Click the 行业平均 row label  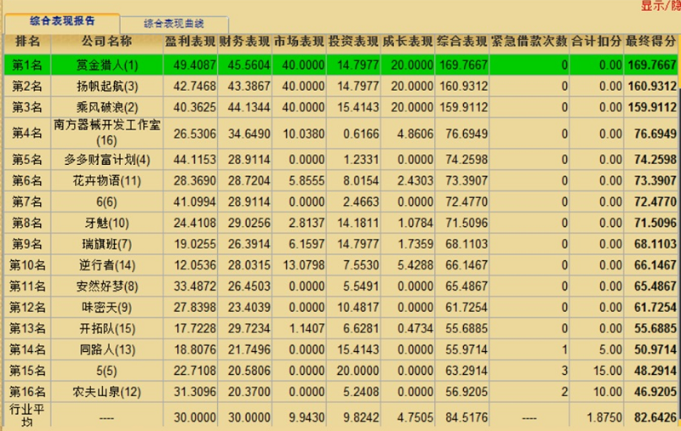27,416
